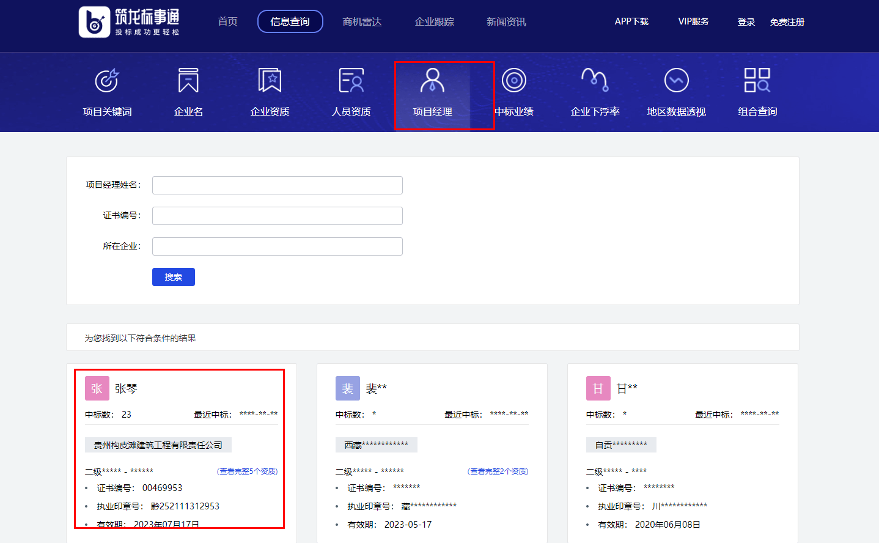879x543 pixels.
Task: Open the 地区数据透视 icon
Action: (676, 81)
